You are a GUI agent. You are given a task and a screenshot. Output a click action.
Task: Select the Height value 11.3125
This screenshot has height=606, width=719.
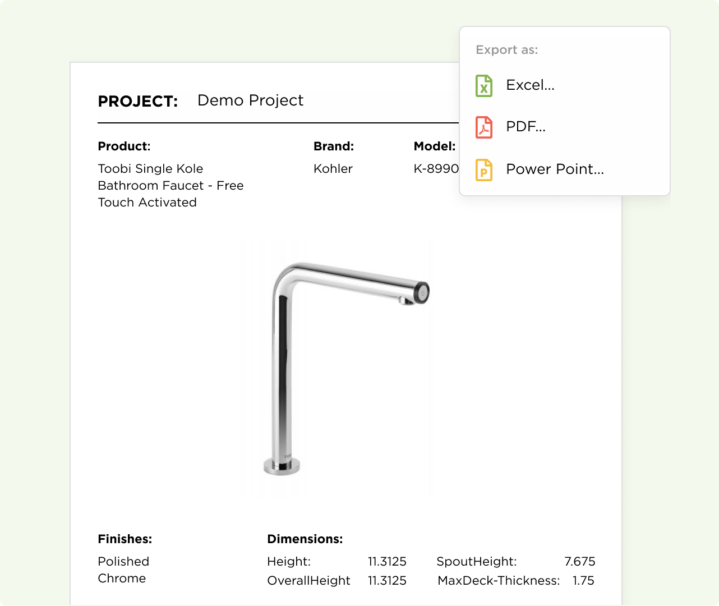tap(387, 562)
